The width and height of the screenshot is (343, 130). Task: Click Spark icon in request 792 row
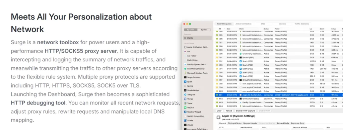coord(241,61)
